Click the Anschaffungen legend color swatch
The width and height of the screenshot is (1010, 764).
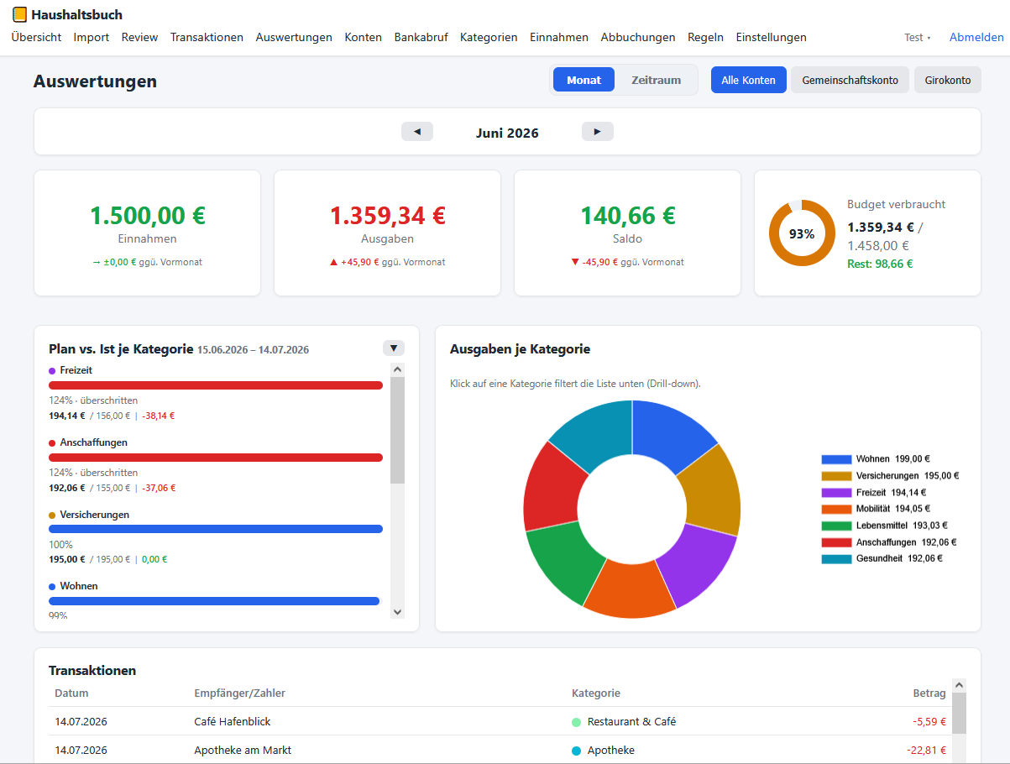coord(836,542)
